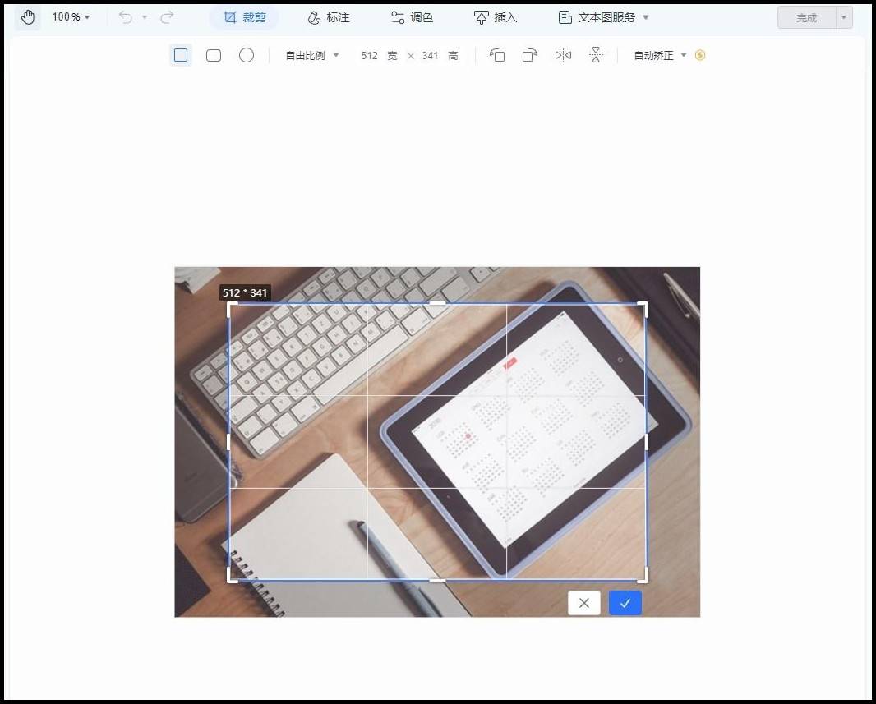Expand the 自由比例 aspect ratio dropdown
Screen dimensions: 876x704
[311, 55]
